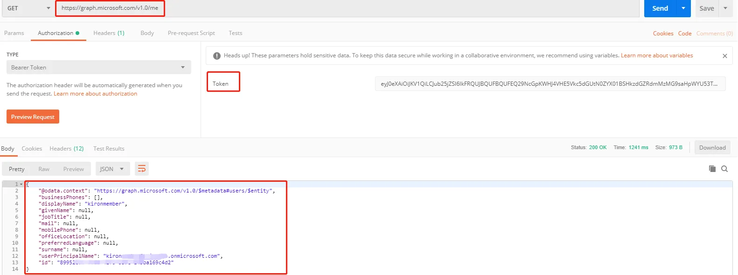Click the "id" line in response
The height and width of the screenshot is (275, 738).
pyautogui.click(x=106, y=262)
